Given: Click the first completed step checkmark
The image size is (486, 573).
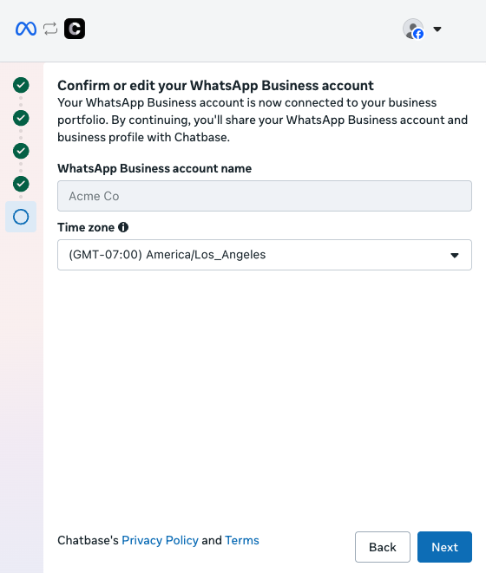Looking at the screenshot, I should [21, 85].
